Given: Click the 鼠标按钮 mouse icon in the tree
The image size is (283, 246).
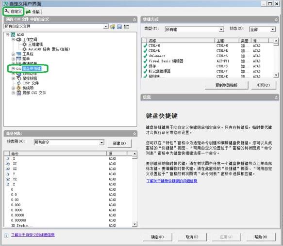Looking at the screenshot, I should [x=19, y=78].
